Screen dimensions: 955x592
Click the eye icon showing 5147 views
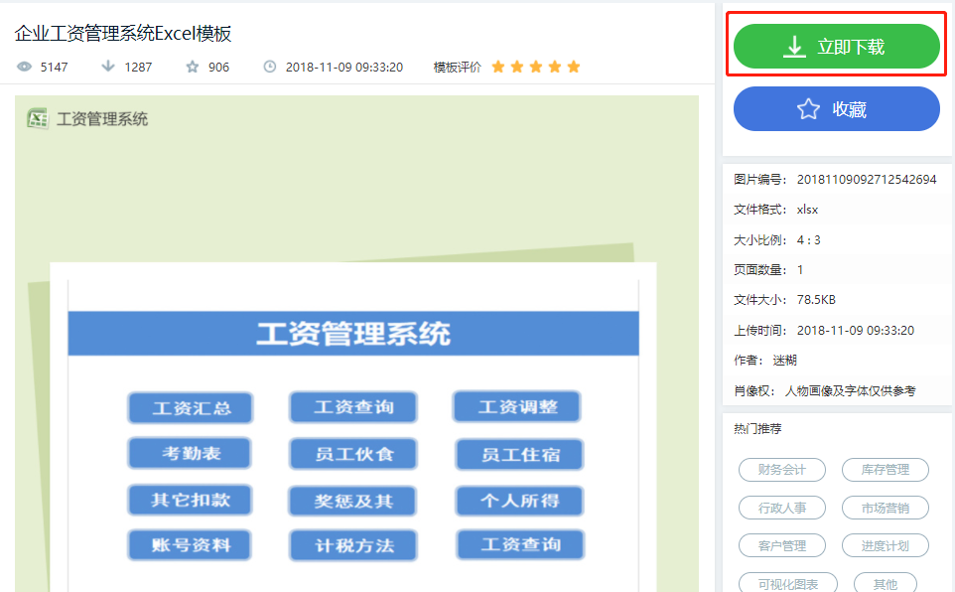[22, 67]
